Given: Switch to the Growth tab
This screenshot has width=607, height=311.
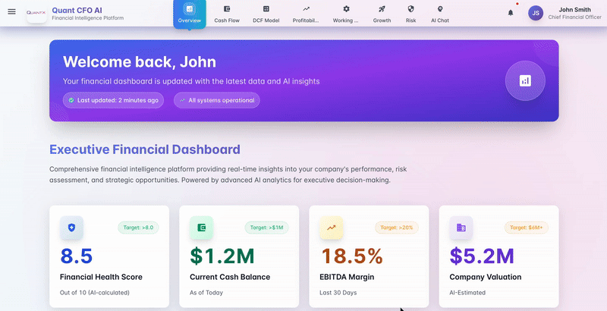Looking at the screenshot, I should pyautogui.click(x=382, y=14).
